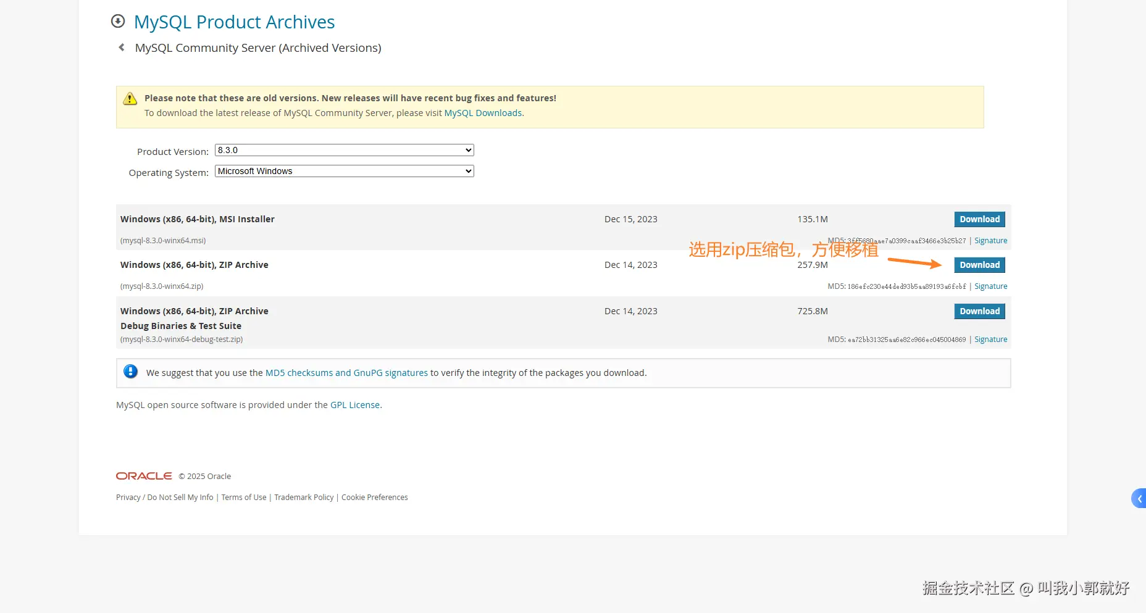Screen dimensions: 1146x613
Task: Open the MySQL Downloads link
Action: tap(483, 113)
